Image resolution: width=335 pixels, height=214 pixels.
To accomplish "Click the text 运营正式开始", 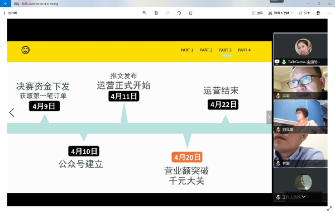I will tap(124, 85).
